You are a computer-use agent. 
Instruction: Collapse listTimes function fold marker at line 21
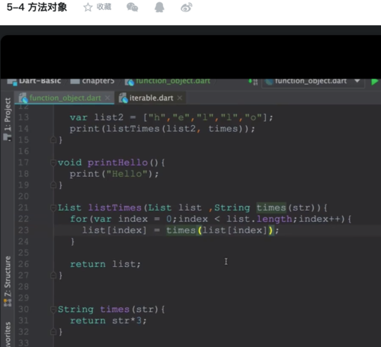[53, 208]
